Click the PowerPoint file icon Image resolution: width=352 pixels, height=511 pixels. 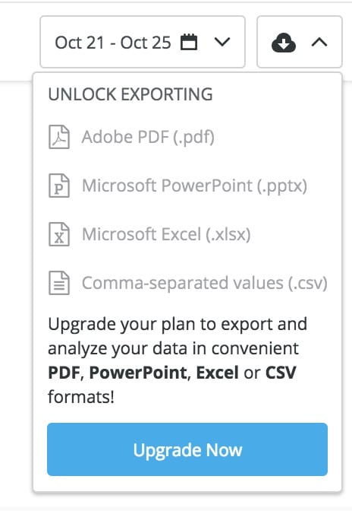[59, 186]
